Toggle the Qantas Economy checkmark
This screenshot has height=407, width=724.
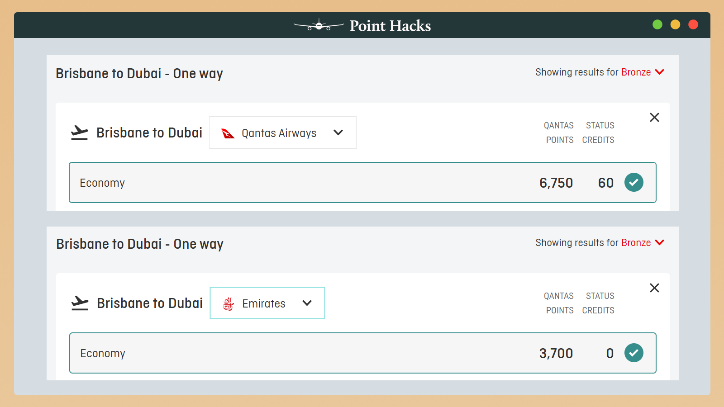tap(634, 182)
